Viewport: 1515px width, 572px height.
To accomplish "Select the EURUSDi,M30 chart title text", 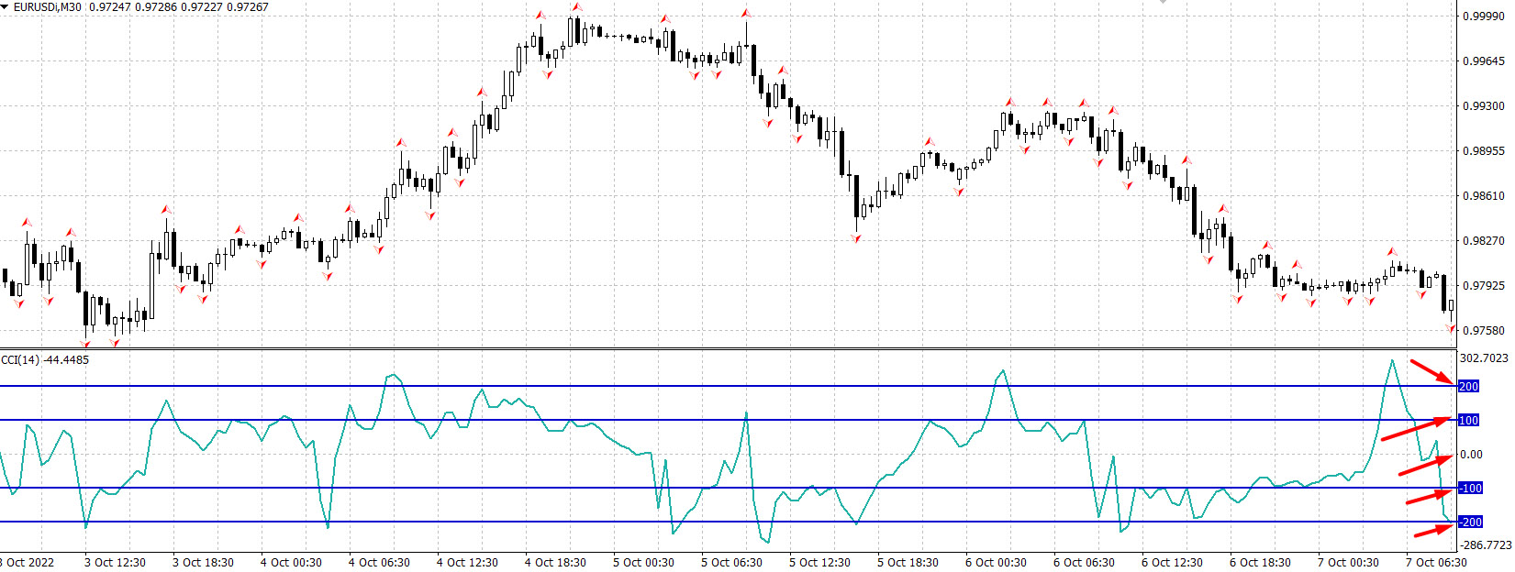I will coord(47,7).
